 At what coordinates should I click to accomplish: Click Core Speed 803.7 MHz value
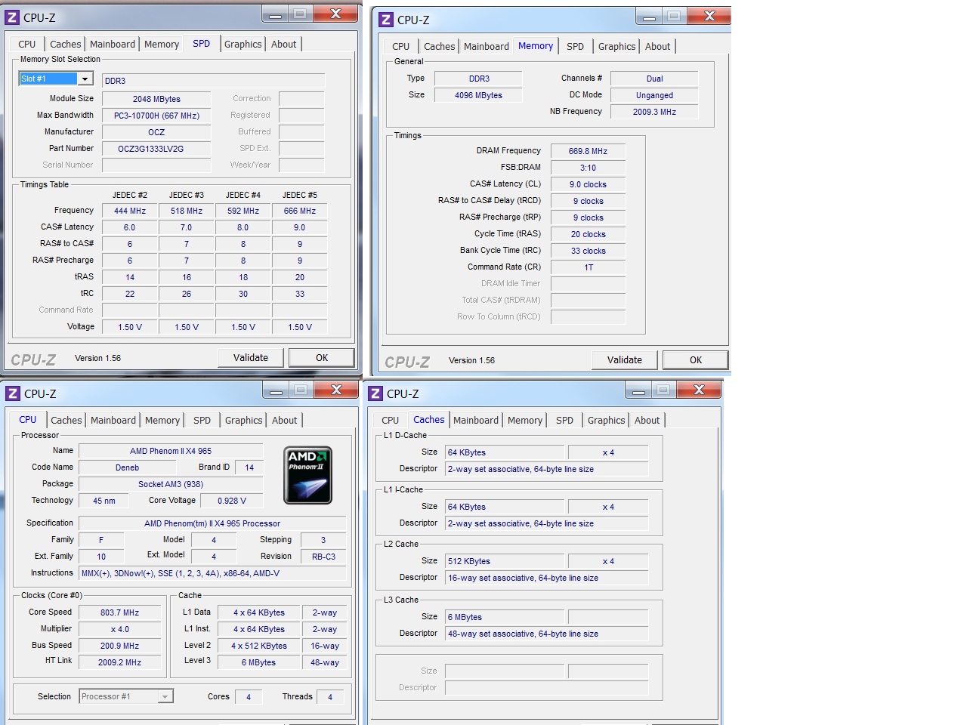point(120,612)
